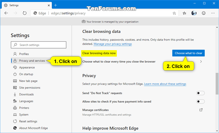219x133 pixels.
Task: Open Profiles settings section
Action: click(24, 54)
